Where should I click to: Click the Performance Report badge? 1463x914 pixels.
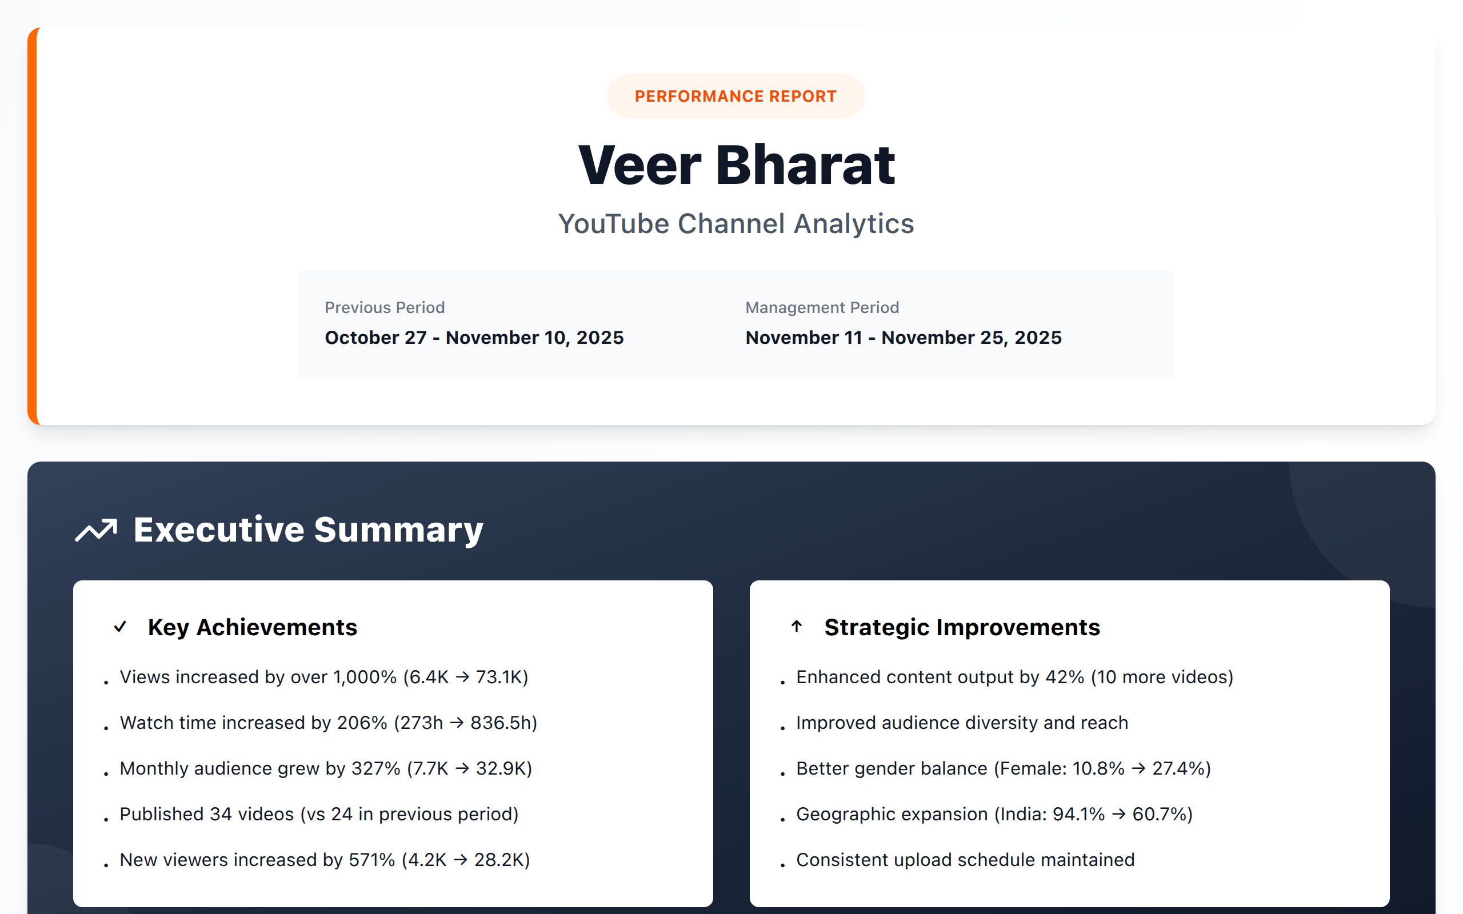(x=735, y=96)
